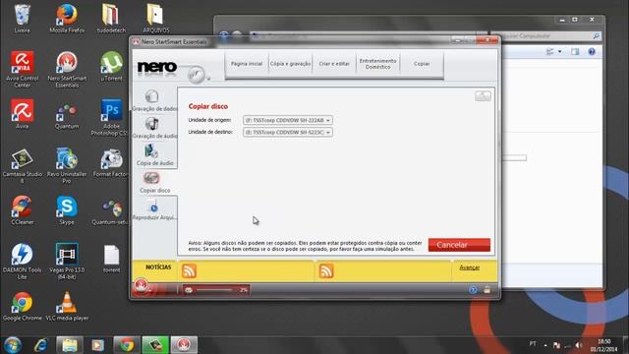
Task: Open Windows Start button
Action: [13, 345]
